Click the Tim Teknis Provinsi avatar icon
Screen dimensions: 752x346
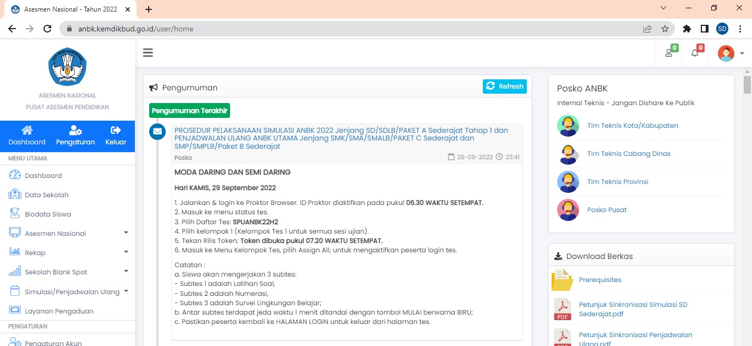pos(568,182)
